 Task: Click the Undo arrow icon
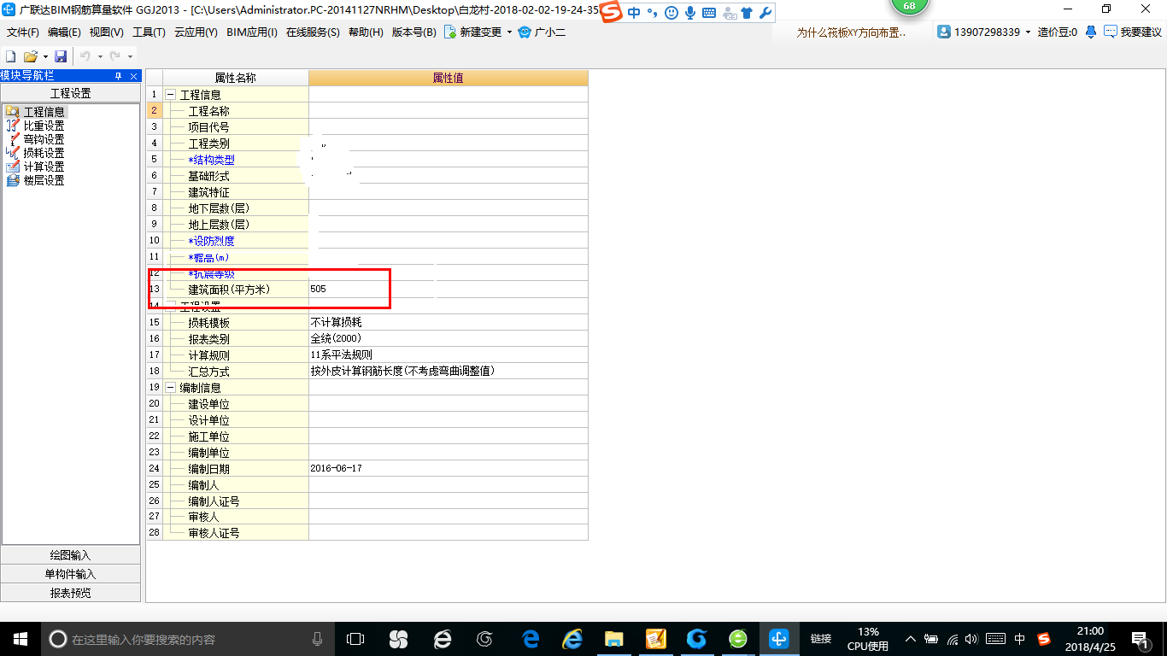[85, 56]
